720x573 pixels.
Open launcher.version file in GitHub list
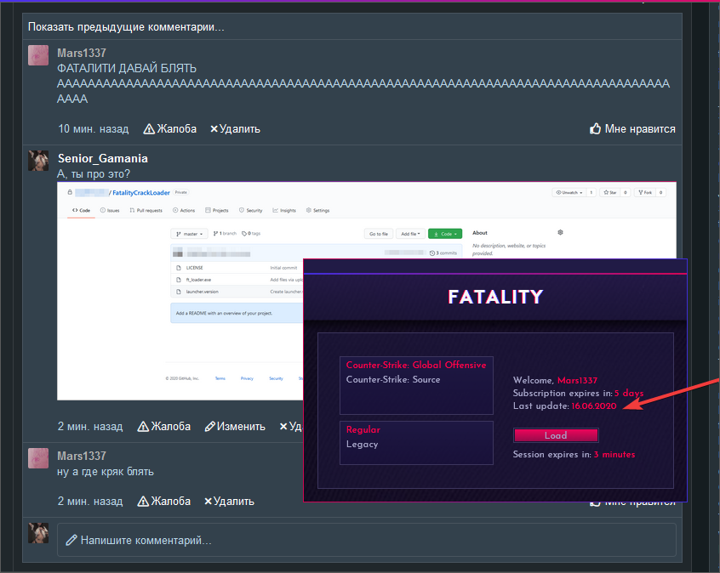tap(202, 292)
